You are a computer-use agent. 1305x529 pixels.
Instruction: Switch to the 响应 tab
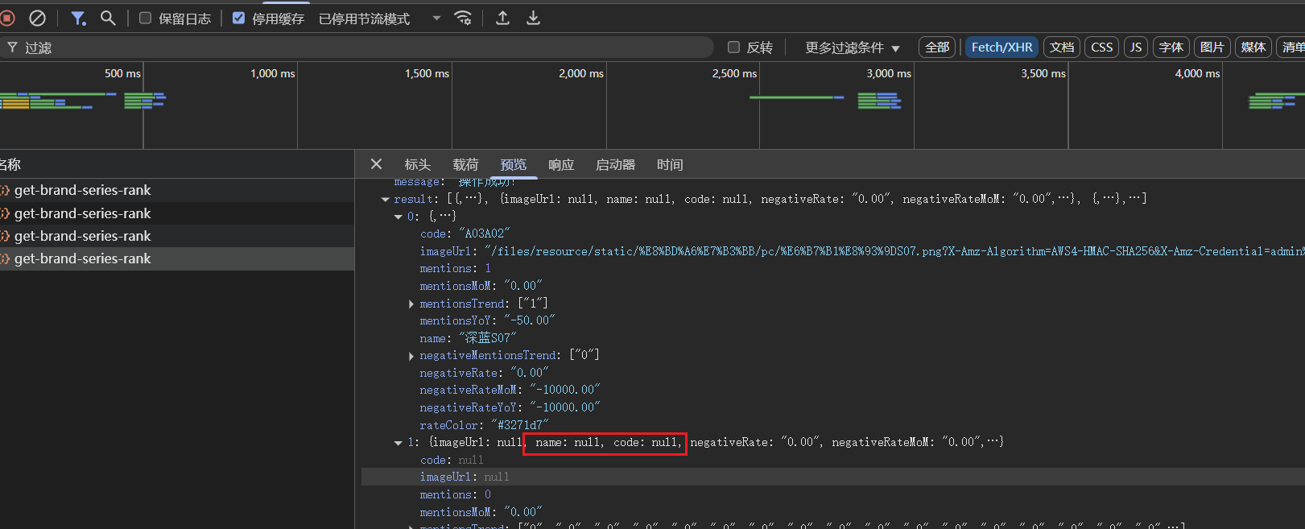pos(561,164)
